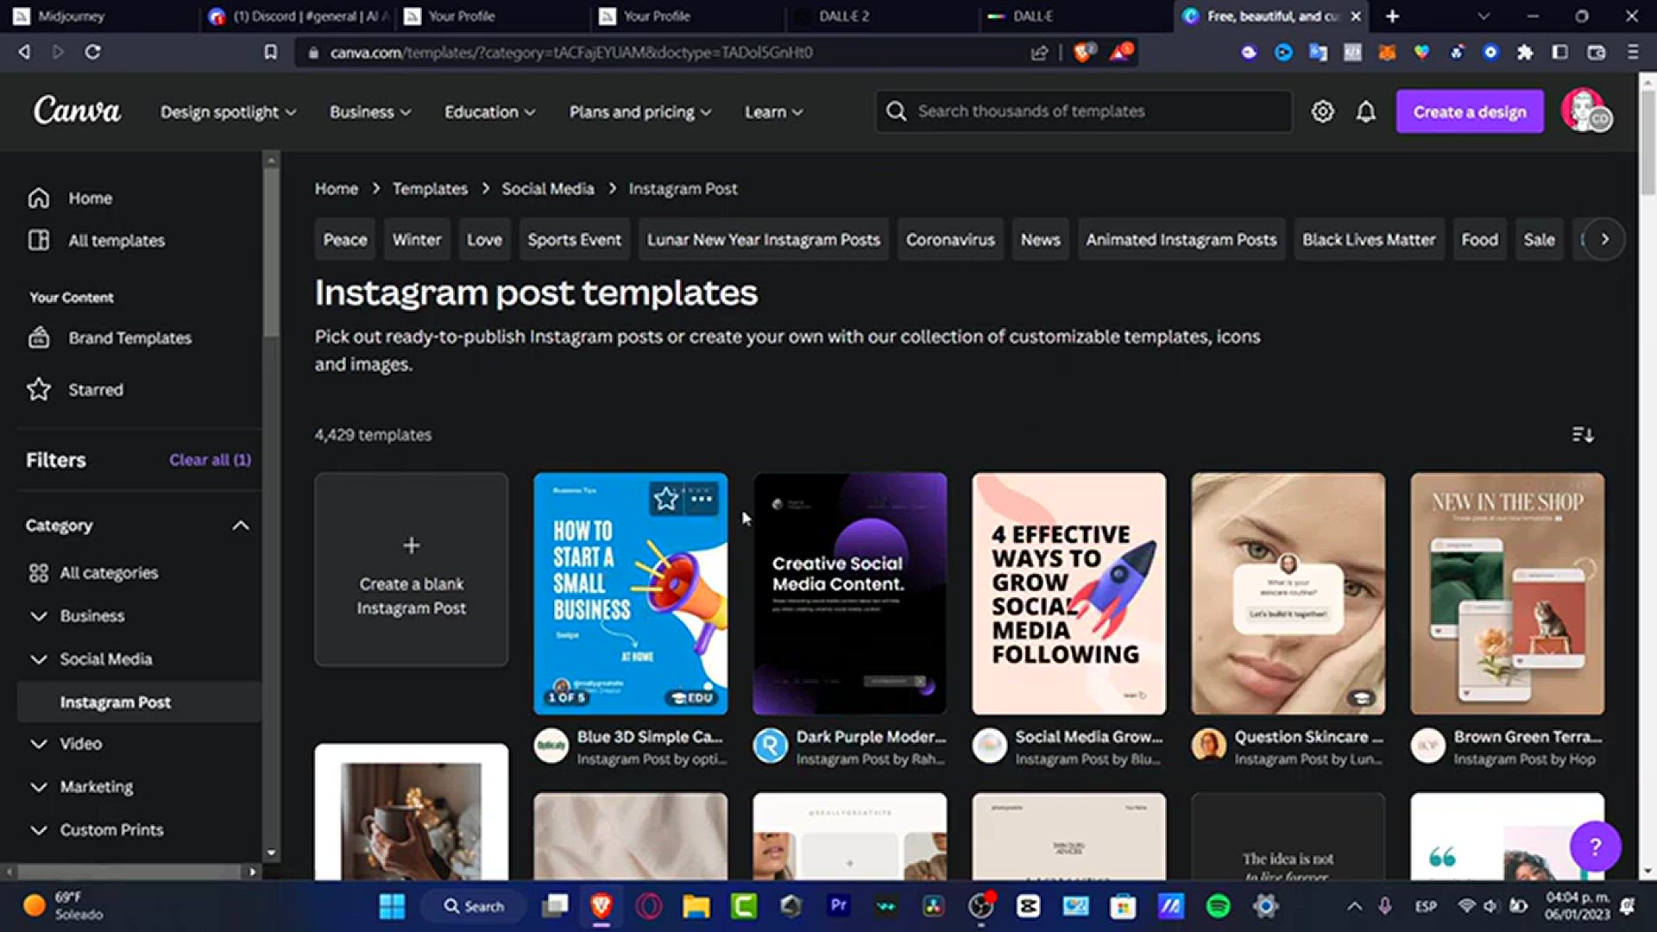Expand the Marketing category

39,787
